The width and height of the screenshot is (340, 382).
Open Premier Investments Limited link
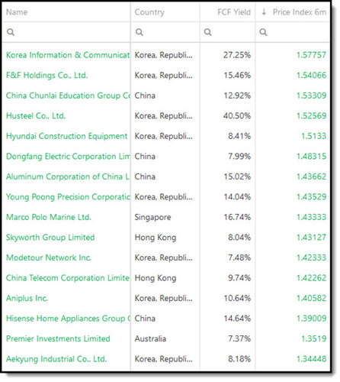[x=58, y=338]
